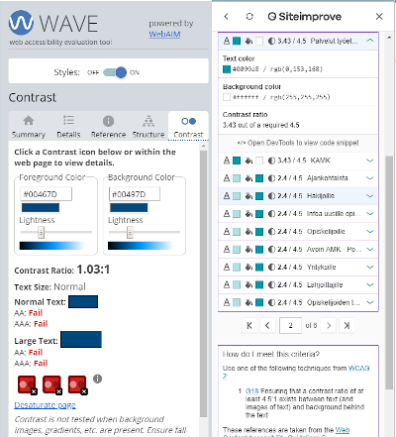
Task: Switch to the Structure tab
Action: coord(148,127)
